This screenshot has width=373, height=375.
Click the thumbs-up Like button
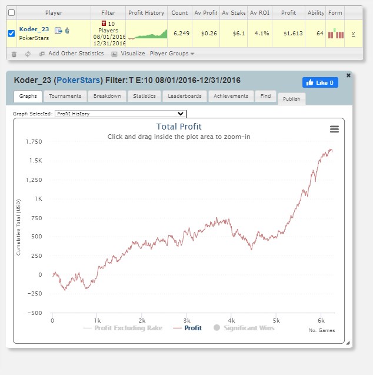point(320,82)
